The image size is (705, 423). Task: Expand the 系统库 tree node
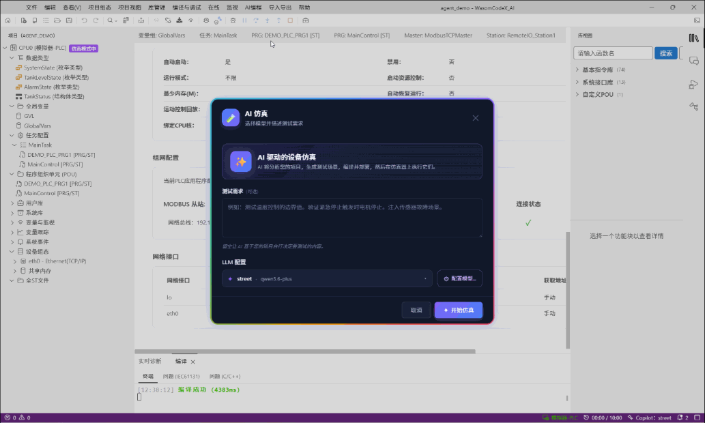coord(12,213)
